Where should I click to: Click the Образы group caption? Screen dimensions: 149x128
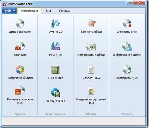91,114
